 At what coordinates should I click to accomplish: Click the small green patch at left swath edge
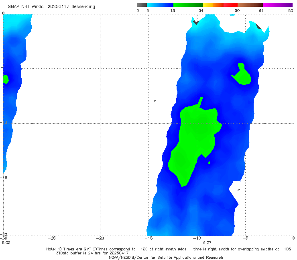(6, 79)
